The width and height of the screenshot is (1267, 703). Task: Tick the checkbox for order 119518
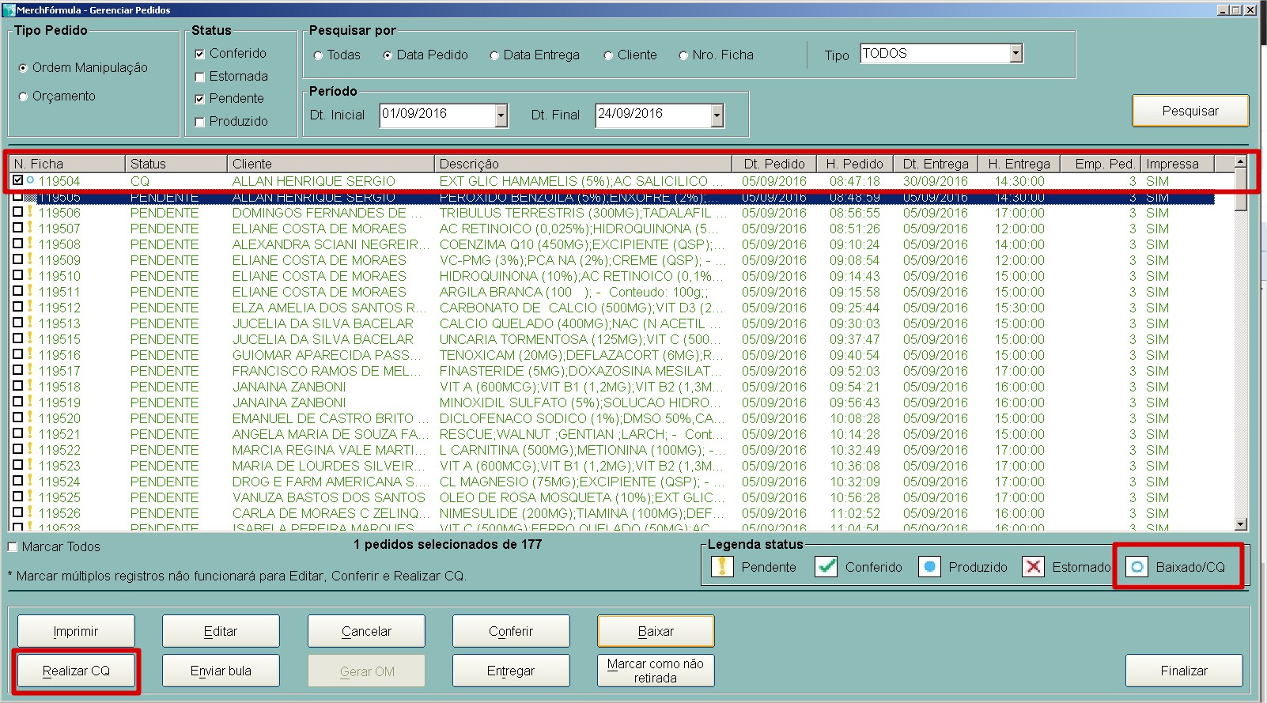(17, 387)
